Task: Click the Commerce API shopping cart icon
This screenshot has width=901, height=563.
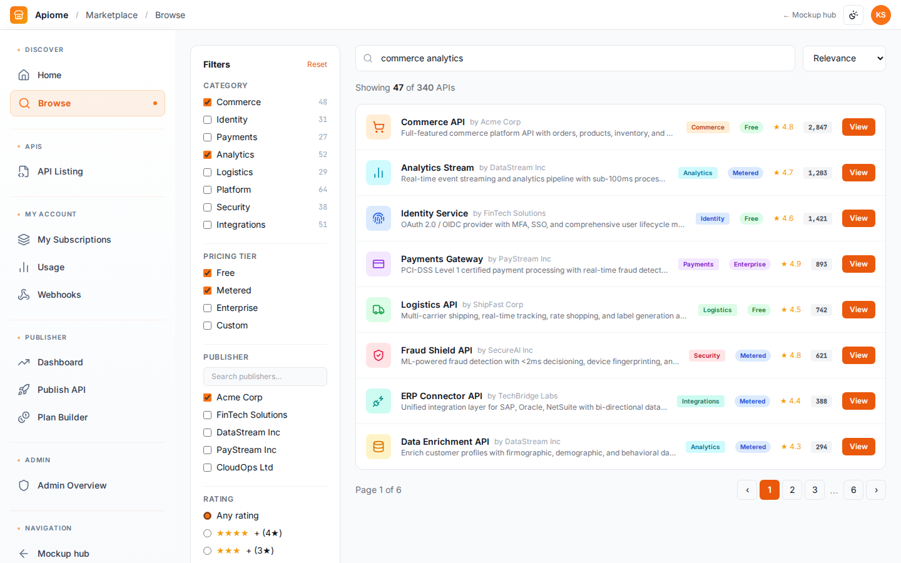Action: click(379, 127)
